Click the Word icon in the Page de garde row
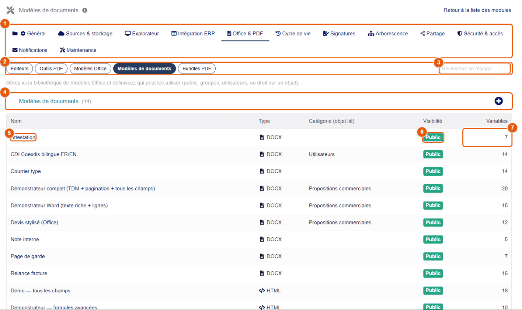 click(x=262, y=256)
